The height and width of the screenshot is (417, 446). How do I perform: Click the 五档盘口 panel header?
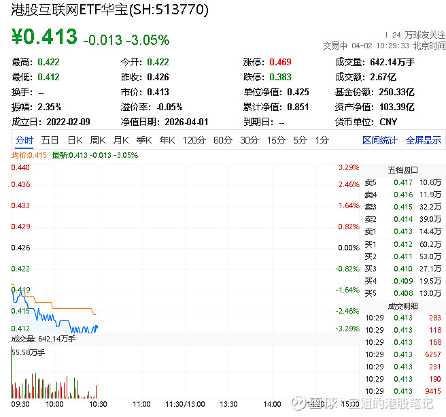click(x=402, y=170)
